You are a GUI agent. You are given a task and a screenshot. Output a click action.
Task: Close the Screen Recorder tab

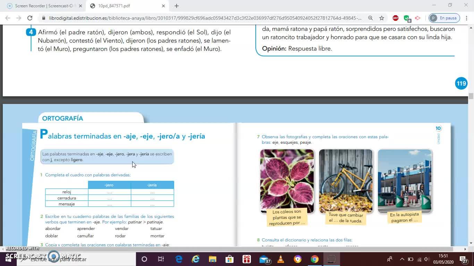80,6
